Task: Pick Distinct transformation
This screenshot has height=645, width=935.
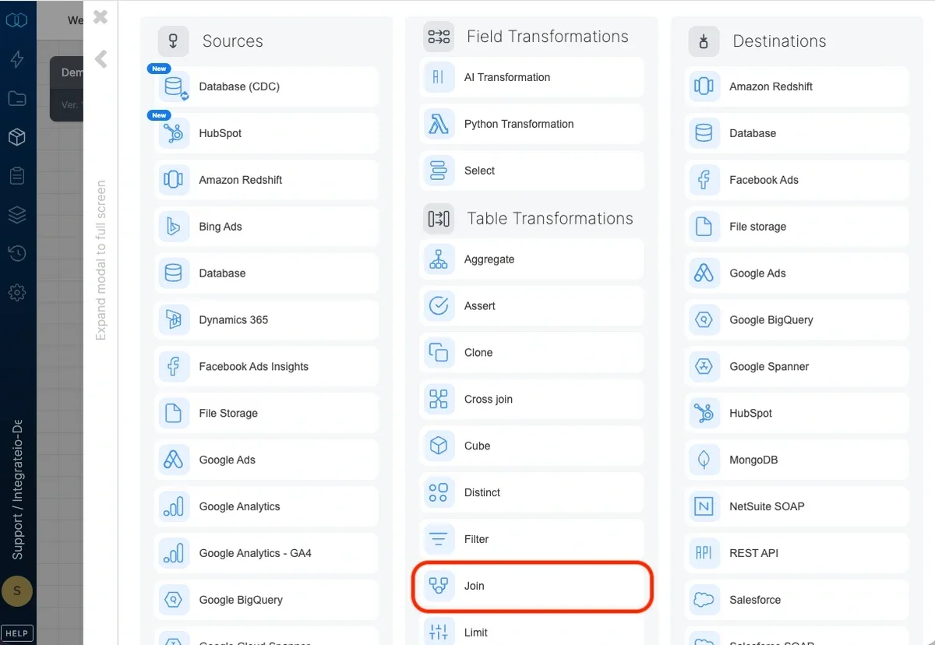Action: pyautogui.click(x=531, y=493)
